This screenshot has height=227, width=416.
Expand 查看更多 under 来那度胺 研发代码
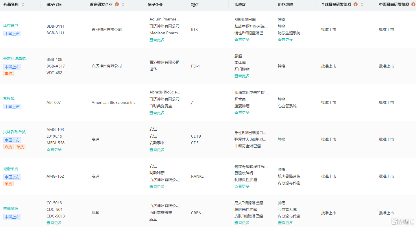pos(54,223)
